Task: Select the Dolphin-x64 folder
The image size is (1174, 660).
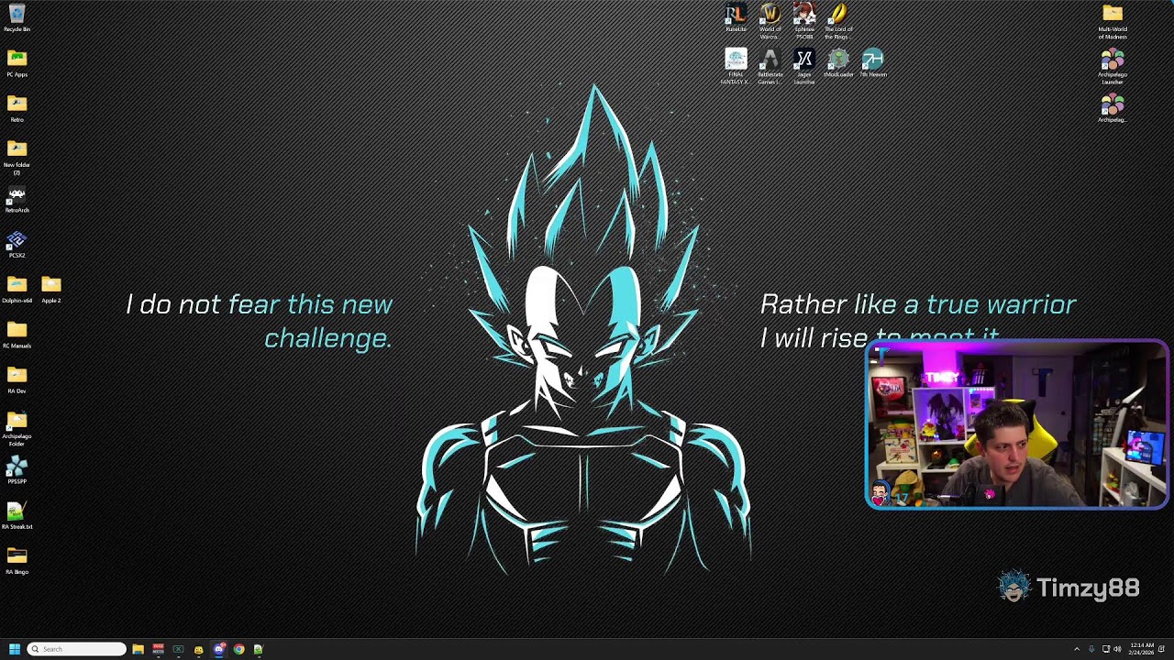Action: pyautogui.click(x=17, y=289)
